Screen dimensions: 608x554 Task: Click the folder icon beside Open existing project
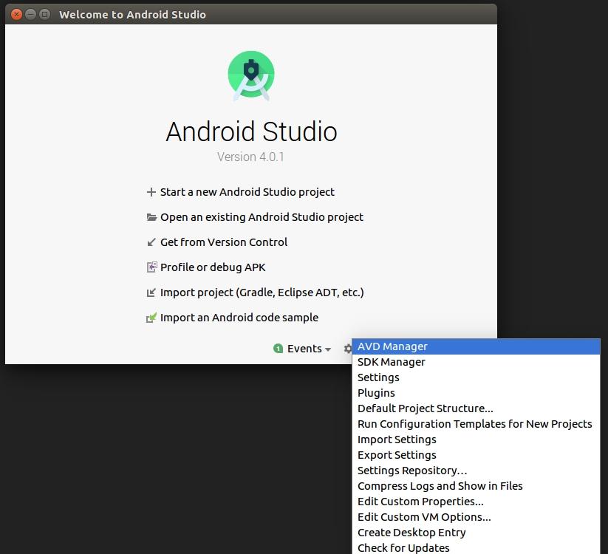point(151,217)
